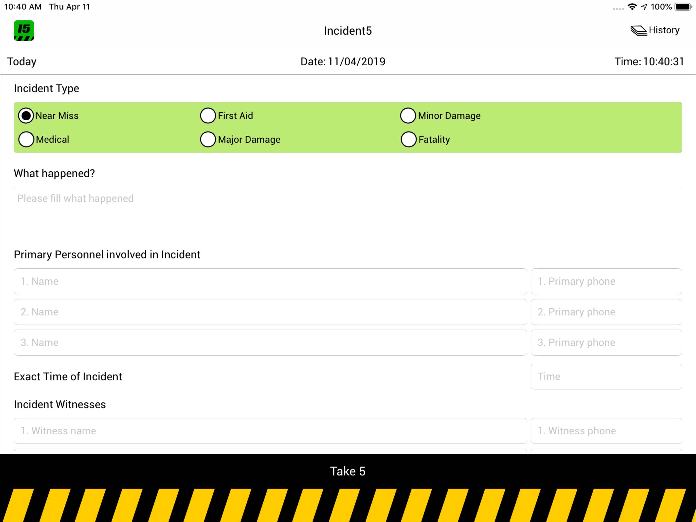Select Minor Damage radio option
Screen dimensions: 696x522
(x=408, y=115)
